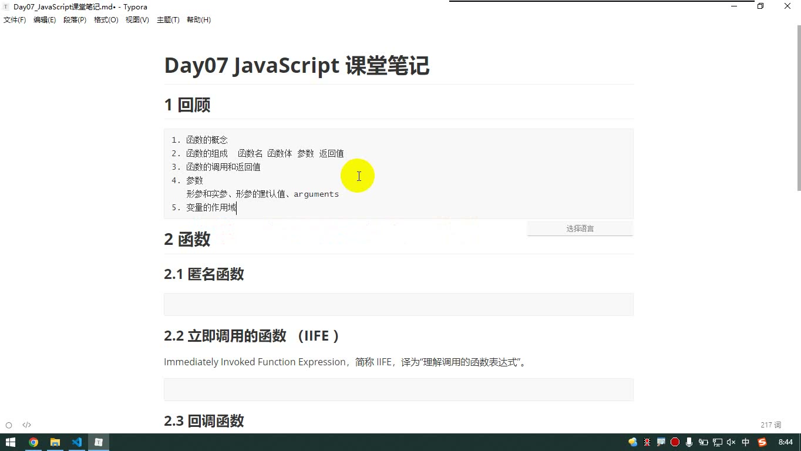Open the 视图(V) menu
This screenshot has height=451, width=801.
coord(137,20)
